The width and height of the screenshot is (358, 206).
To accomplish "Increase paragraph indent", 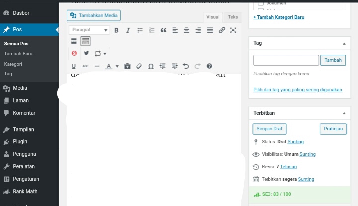I will [175, 66].
